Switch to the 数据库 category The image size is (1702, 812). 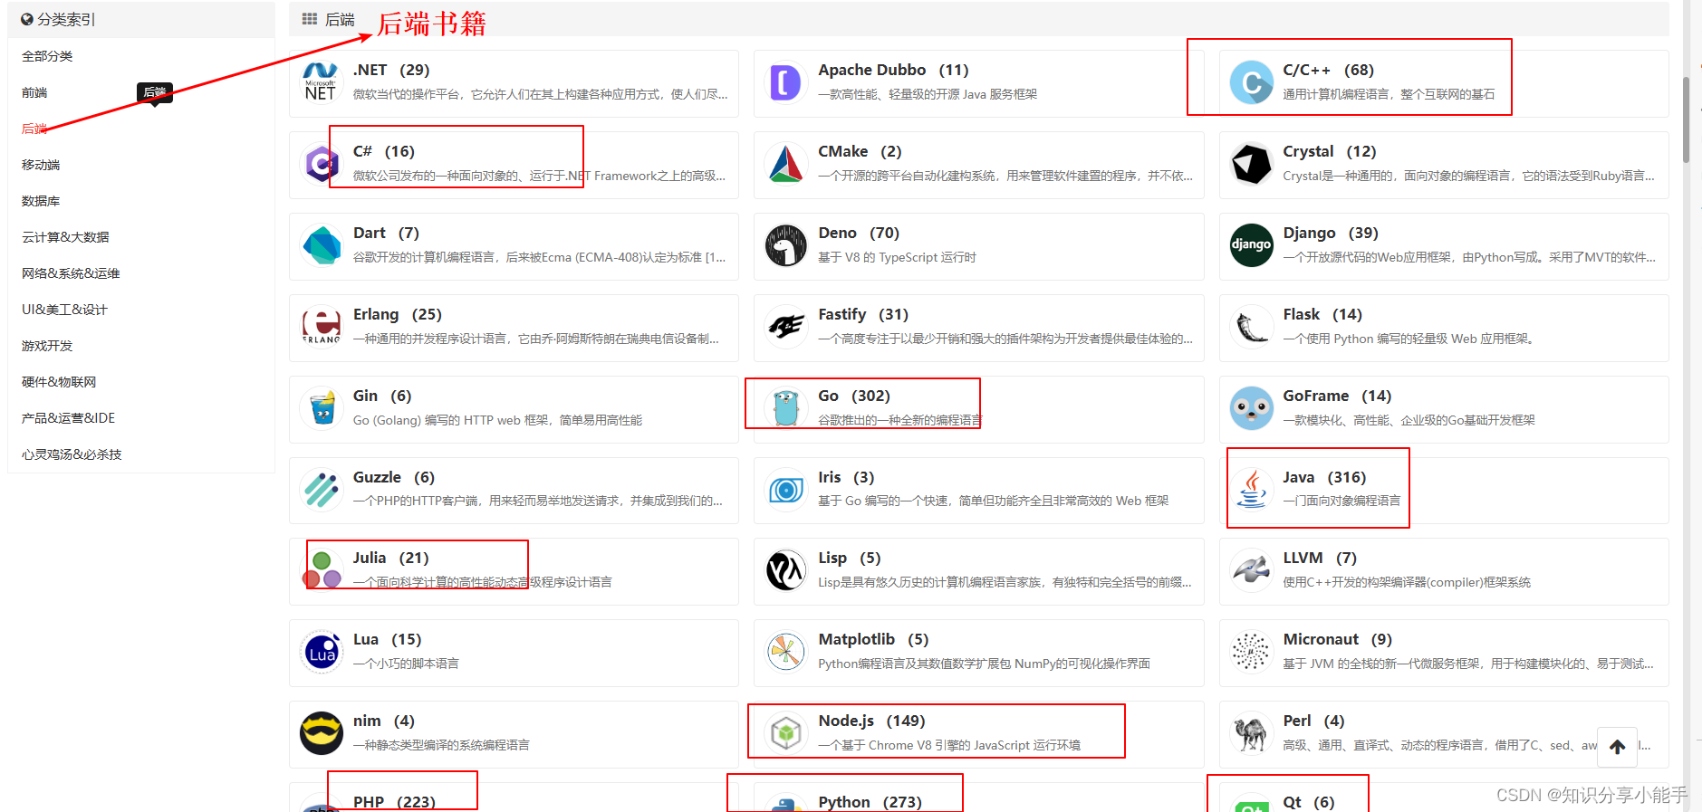coord(41,201)
